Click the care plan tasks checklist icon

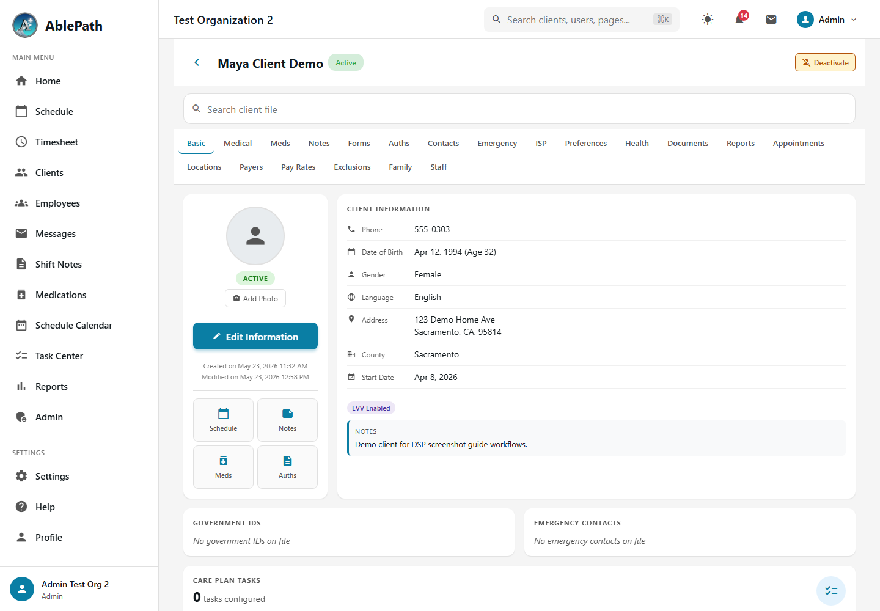coord(831,591)
